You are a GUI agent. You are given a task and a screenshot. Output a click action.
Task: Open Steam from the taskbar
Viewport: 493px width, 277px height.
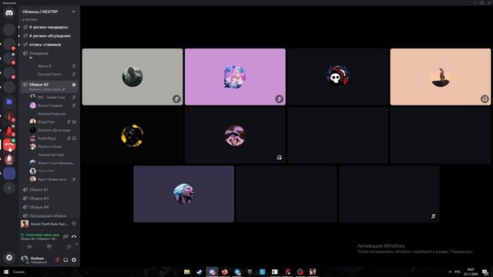click(x=200, y=272)
